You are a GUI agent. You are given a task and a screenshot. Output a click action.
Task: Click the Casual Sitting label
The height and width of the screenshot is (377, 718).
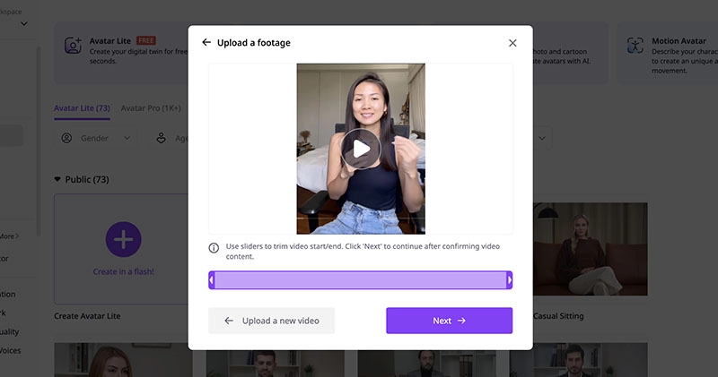point(558,316)
